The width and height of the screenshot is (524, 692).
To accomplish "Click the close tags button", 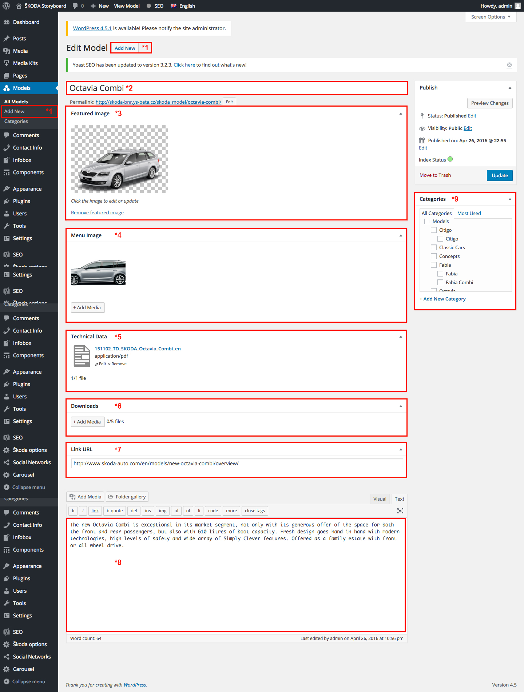I will coord(255,511).
